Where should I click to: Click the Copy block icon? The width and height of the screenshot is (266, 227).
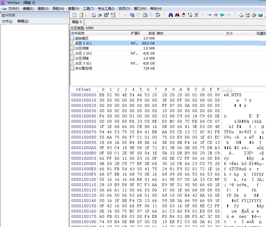132,15
